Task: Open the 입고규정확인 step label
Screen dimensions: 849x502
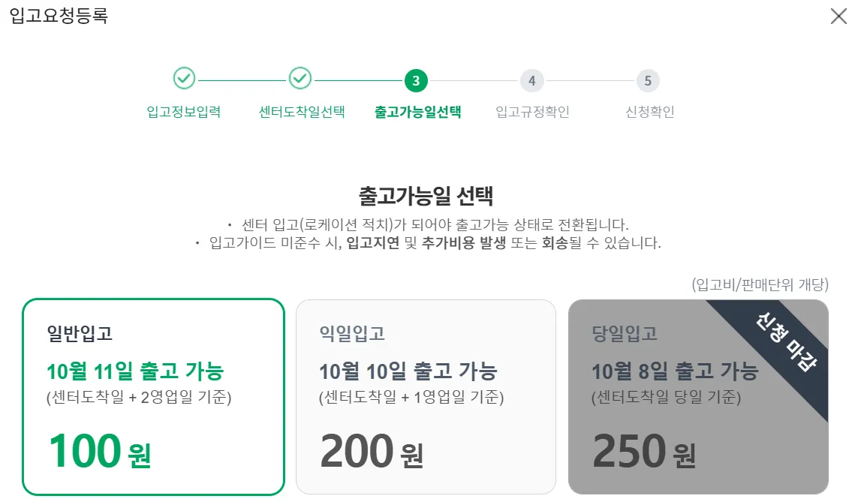Action: coord(532,113)
